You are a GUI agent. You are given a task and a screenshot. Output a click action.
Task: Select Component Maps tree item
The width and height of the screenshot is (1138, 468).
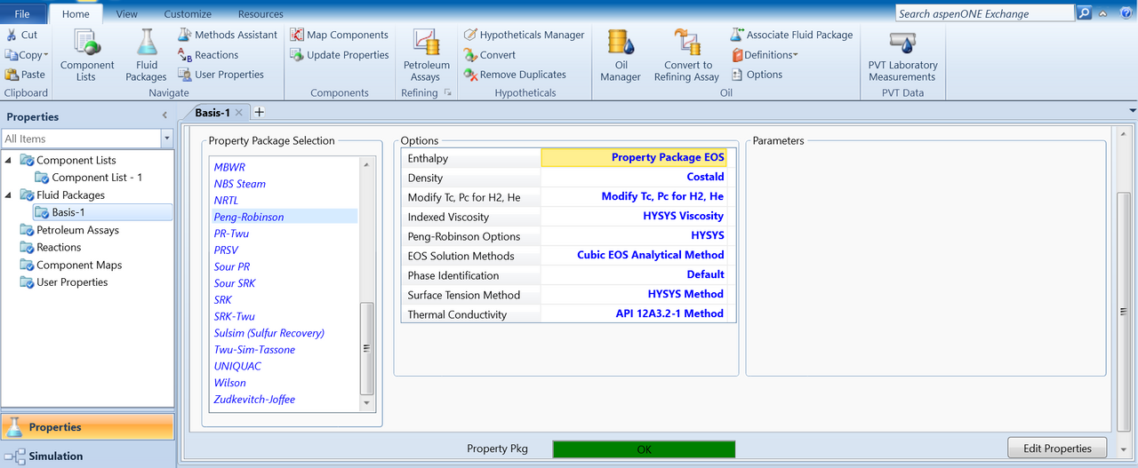pos(72,265)
